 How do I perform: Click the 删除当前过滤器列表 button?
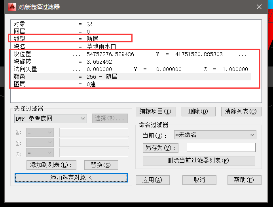coord(199,161)
